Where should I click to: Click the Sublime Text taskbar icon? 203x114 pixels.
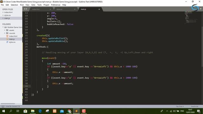coord(76,111)
